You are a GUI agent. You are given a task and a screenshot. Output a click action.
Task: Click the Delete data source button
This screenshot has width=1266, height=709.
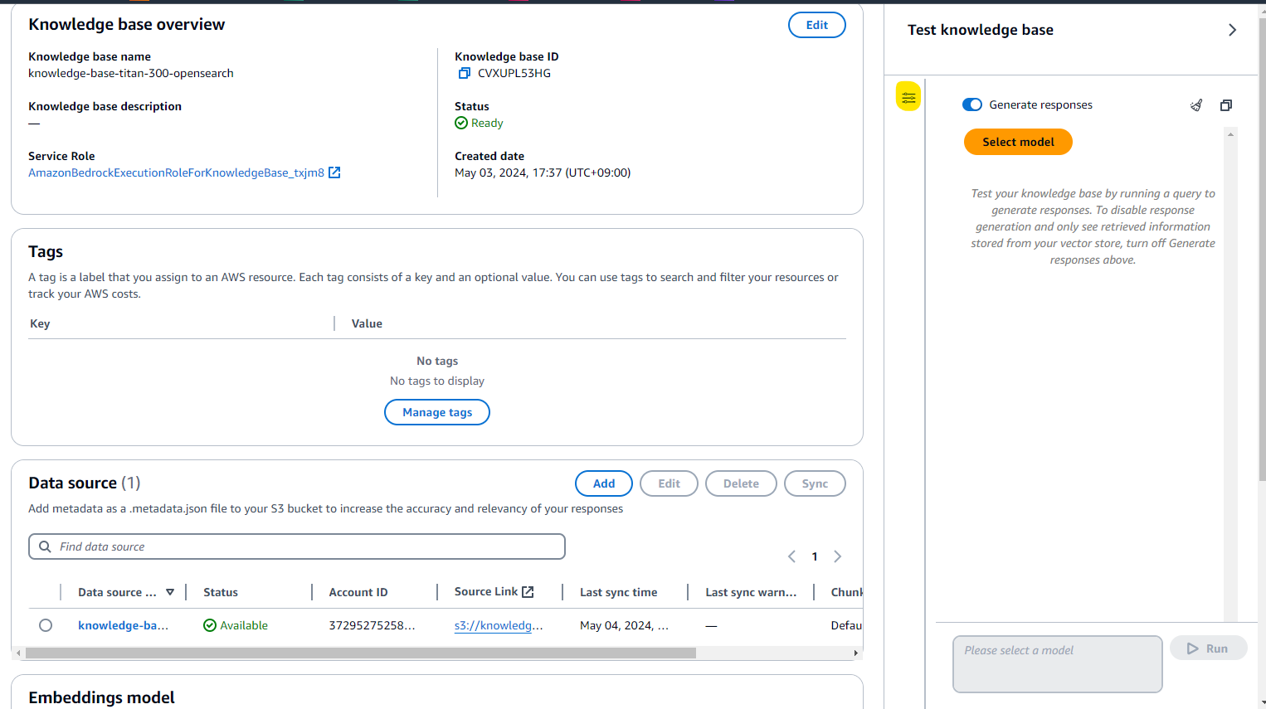coord(741,483)
